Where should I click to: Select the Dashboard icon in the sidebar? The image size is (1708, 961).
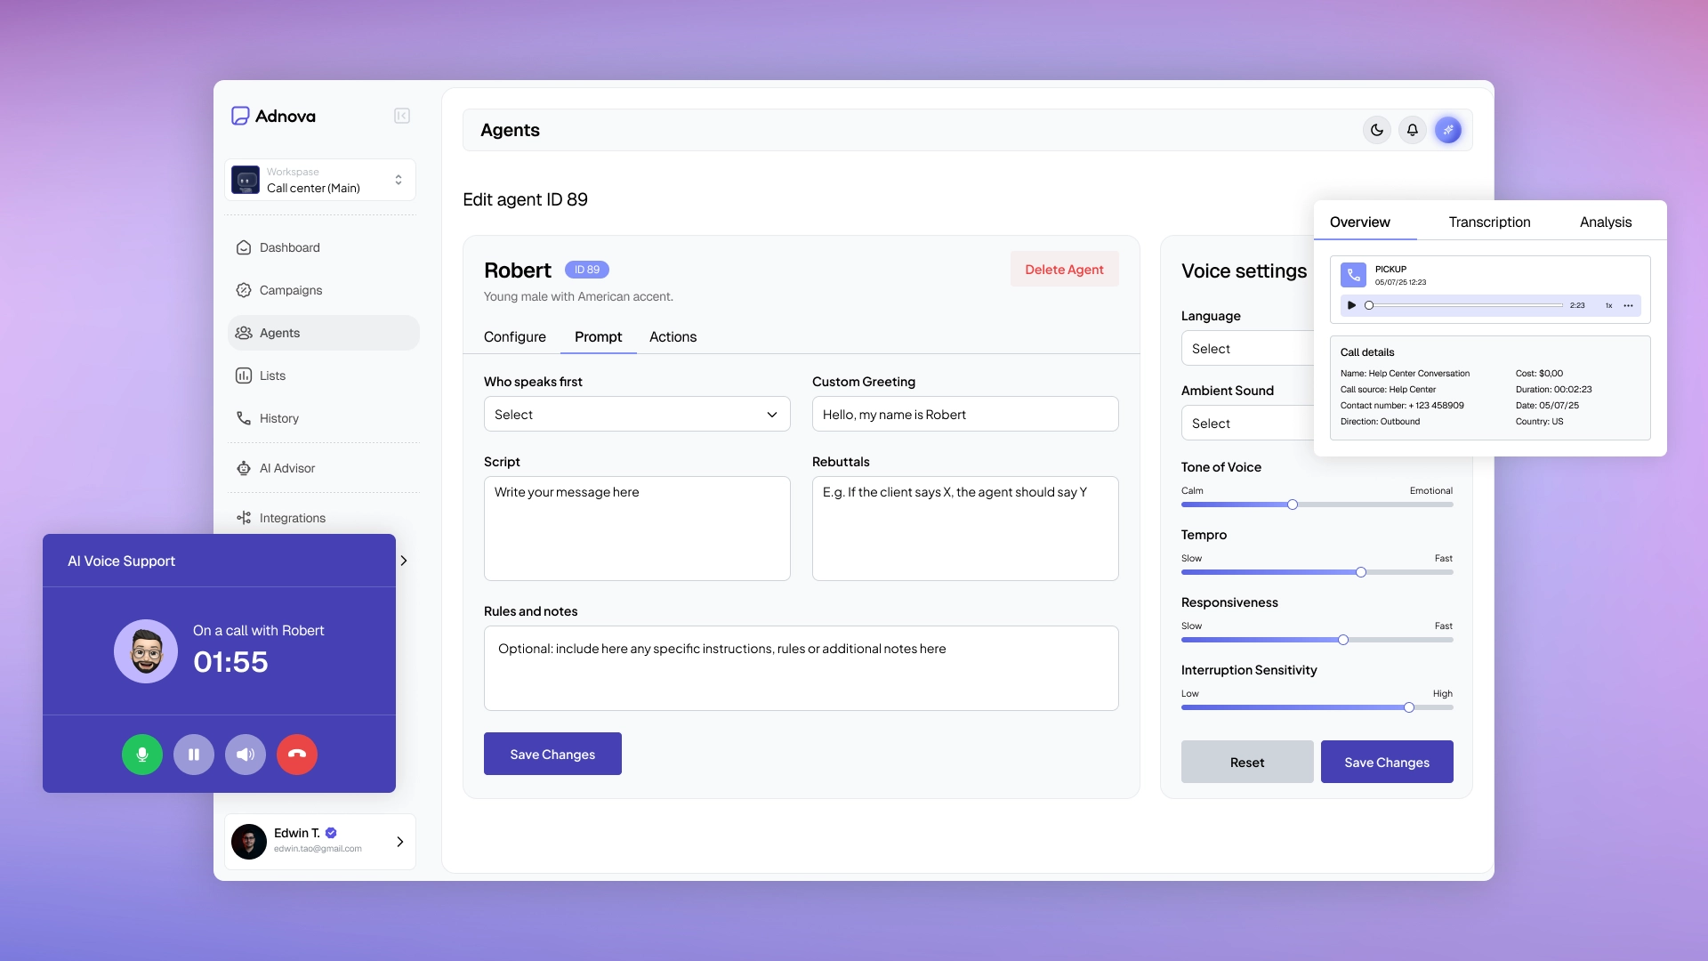click(244, 247)
